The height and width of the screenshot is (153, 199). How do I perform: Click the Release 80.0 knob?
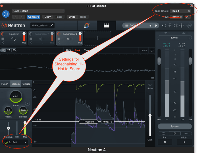point(23,110)
